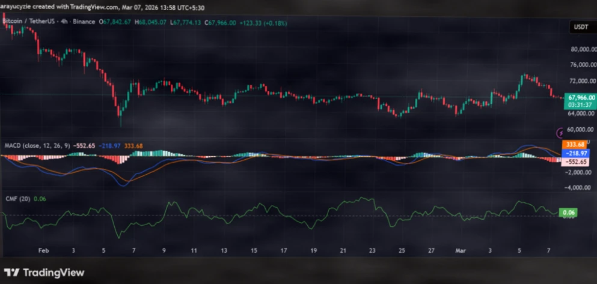This screenshot has height=284, width=597.
Task: Open the USDT currency selector
Action: 580,27
